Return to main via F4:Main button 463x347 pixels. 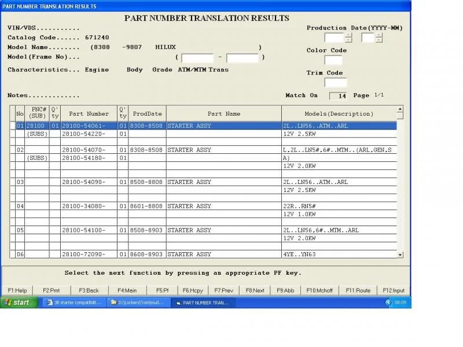pyautogui.click(x=127, y=290)
